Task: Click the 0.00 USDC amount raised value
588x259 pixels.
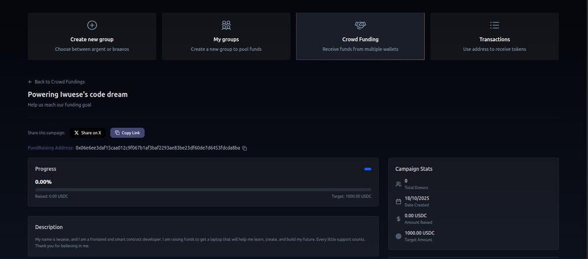Action: (416, 215)
